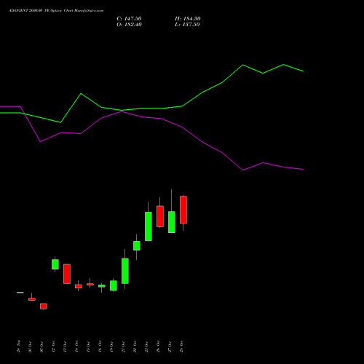
Task: Click the green candle for 12 Oct
Action: pyautogui.click(x=55, y=264)
